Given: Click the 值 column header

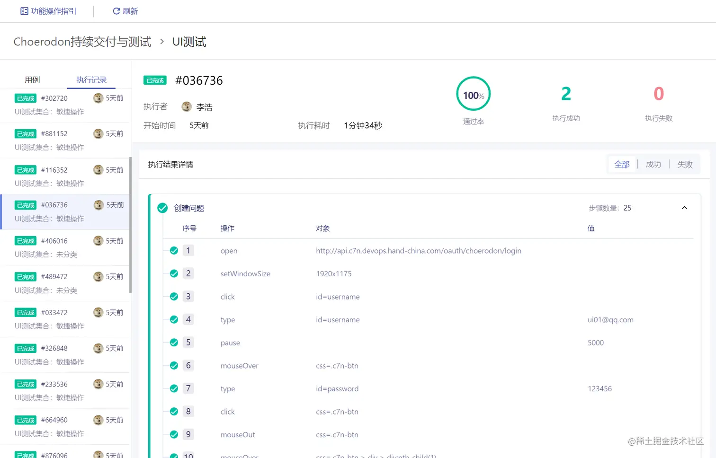Looking at the screenshot, I should (591, 228).
